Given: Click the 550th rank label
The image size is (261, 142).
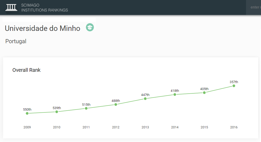Looking at the screenshot, I should pos(27,109).
